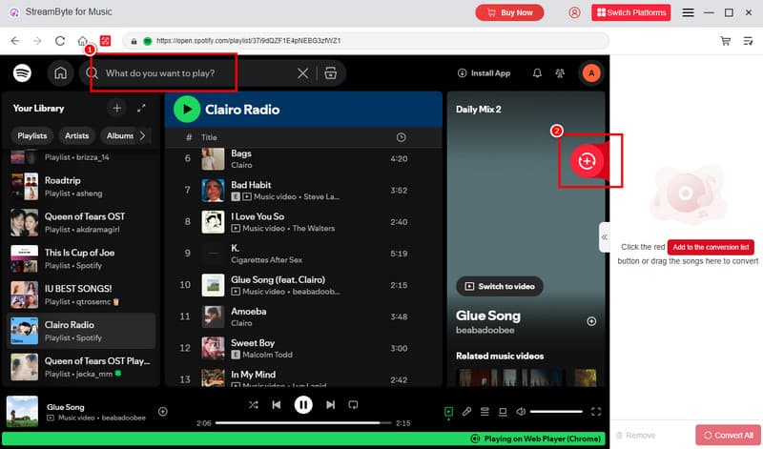Click Switch Platforms button
This screenshot has width=763, height=449.
[630, 12]
